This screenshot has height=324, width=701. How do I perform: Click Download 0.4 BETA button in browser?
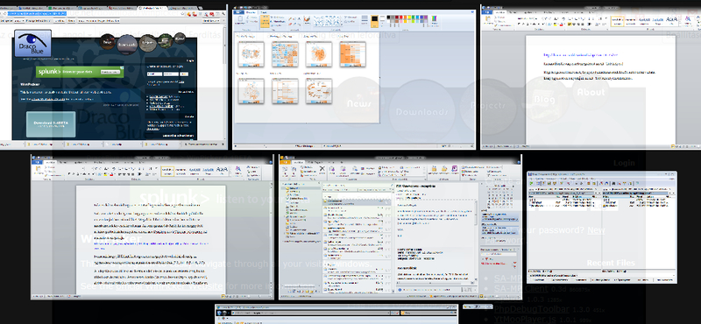point(51,124)
